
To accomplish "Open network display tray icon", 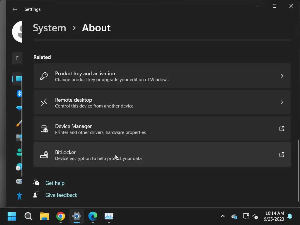I will click(x=246, y=217).
